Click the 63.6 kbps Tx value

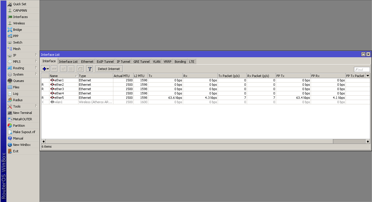coord(175,98)
